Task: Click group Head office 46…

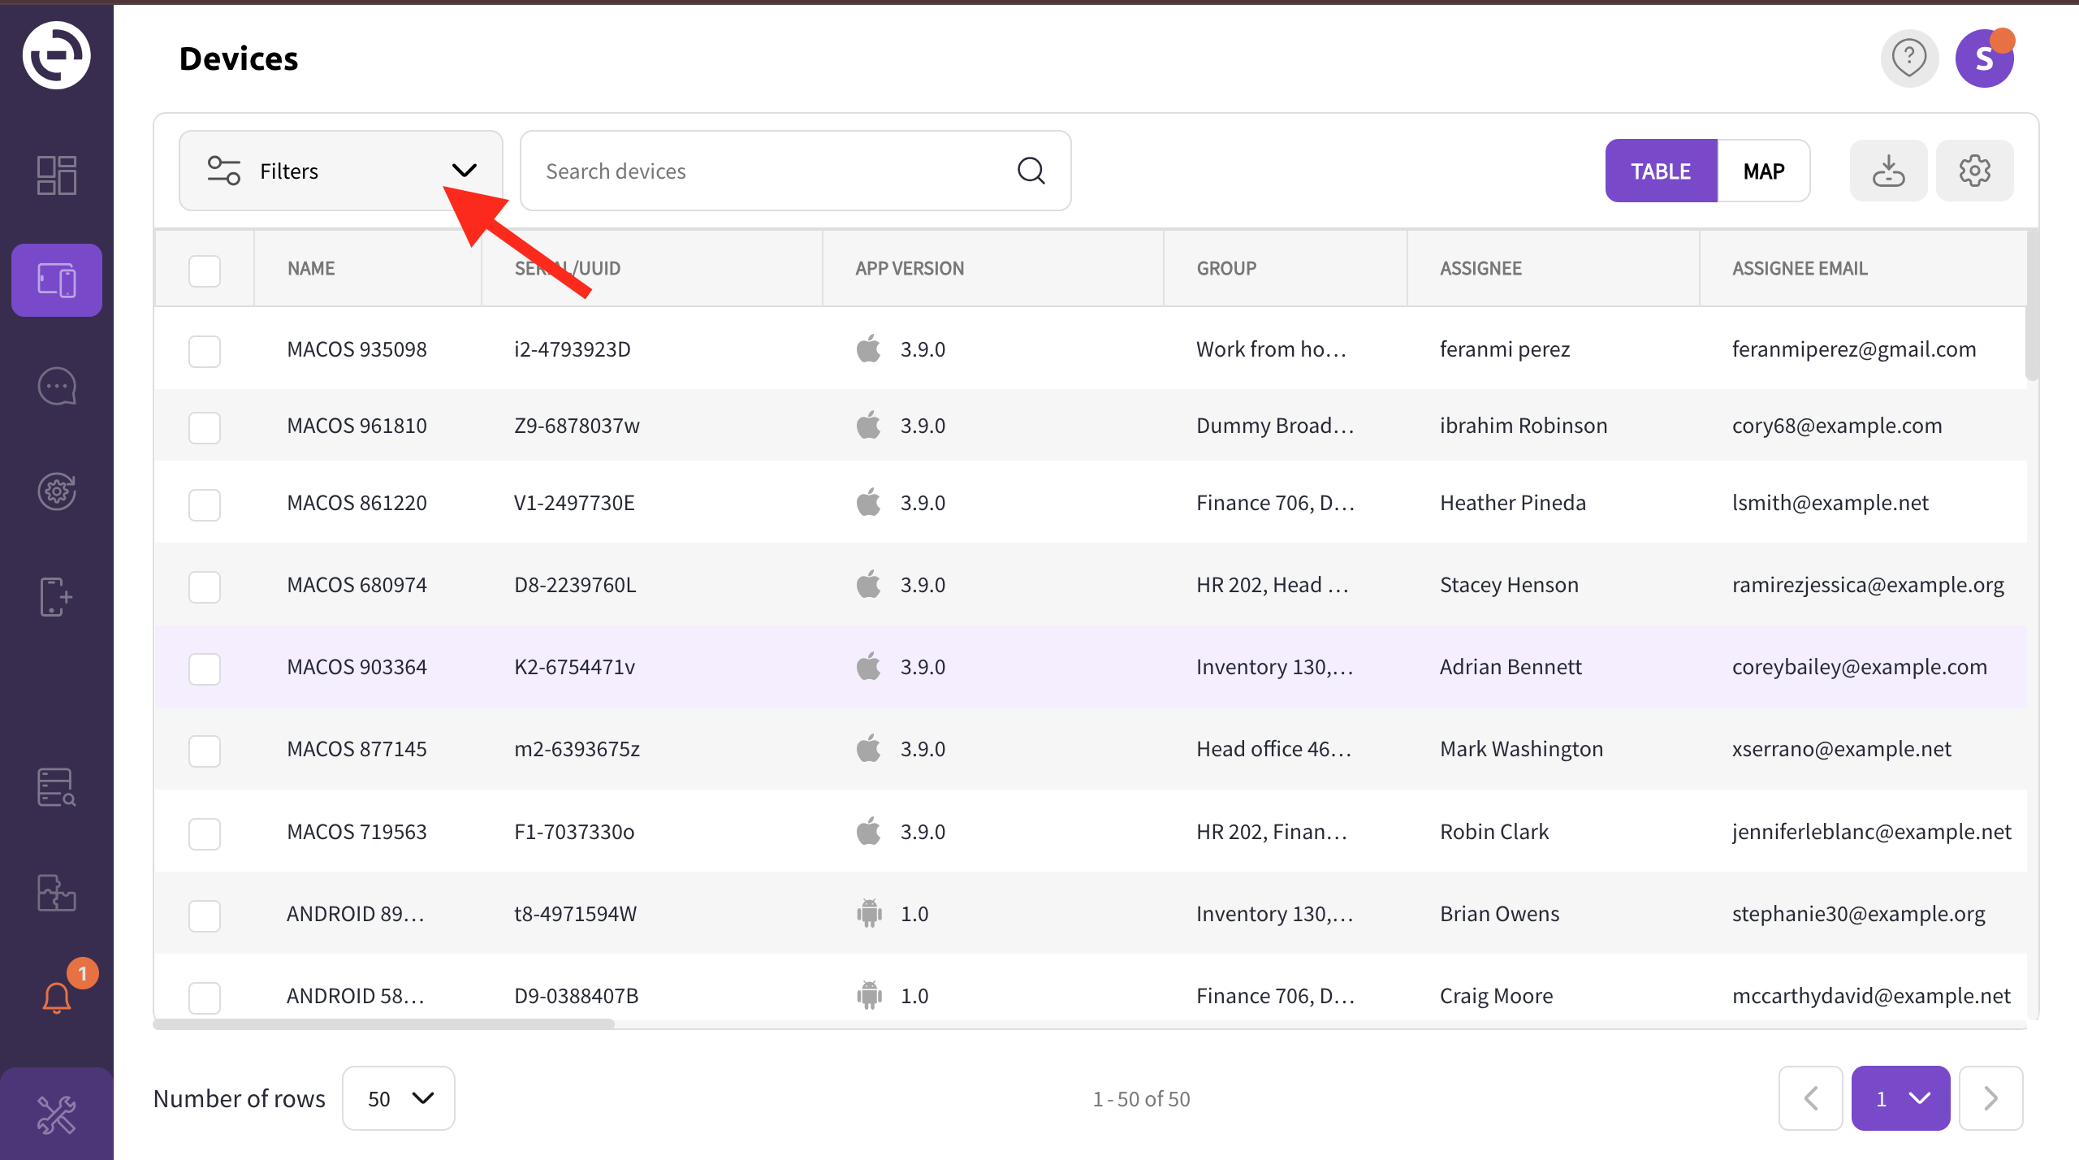Action: click(1273, 749)
